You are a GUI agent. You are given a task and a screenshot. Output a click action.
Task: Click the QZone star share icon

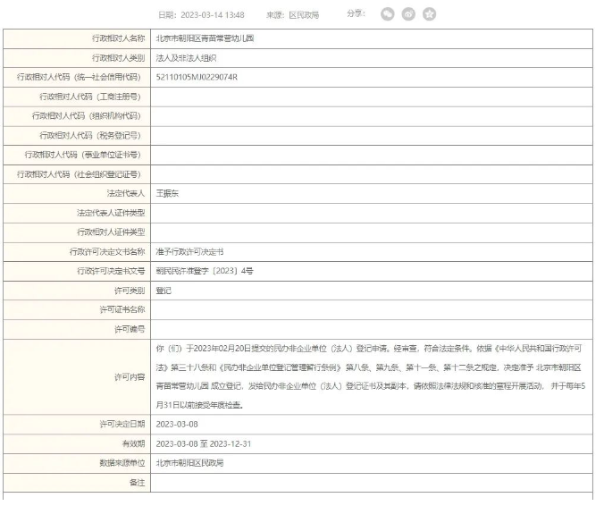tap(429, 14)
